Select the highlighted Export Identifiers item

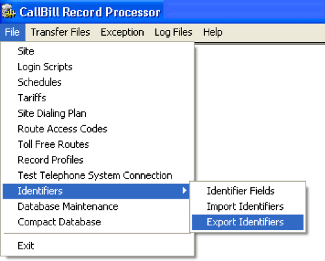[x=248, y=222]
